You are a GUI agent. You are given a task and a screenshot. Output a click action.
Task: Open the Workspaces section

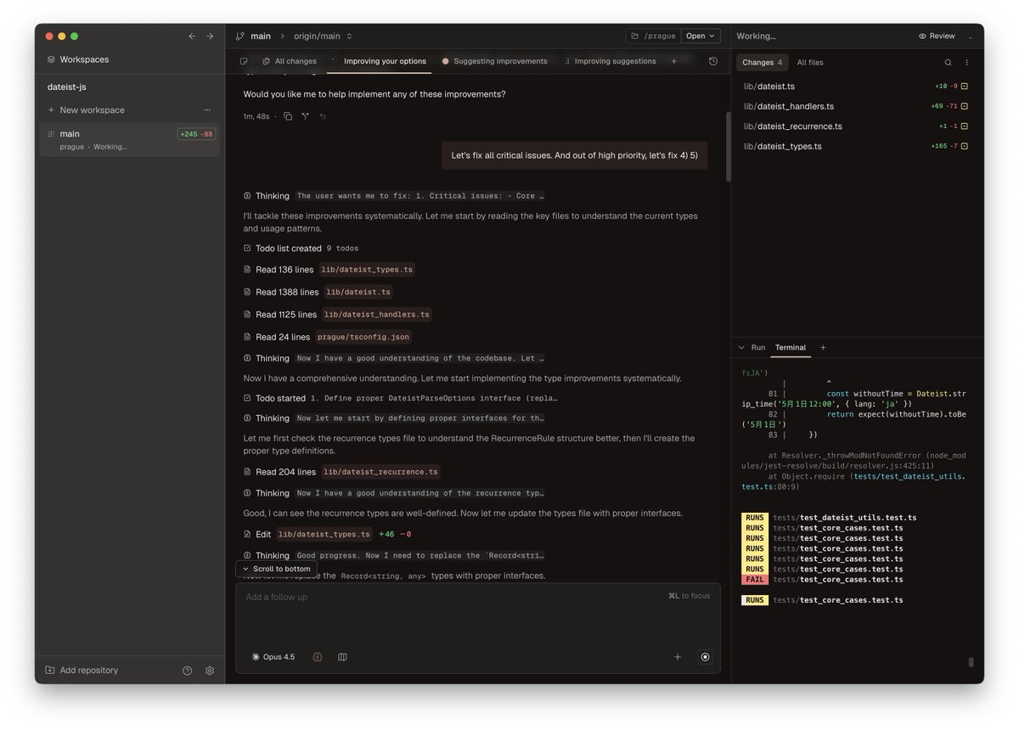pyautogui.click(x=78, y=59)
